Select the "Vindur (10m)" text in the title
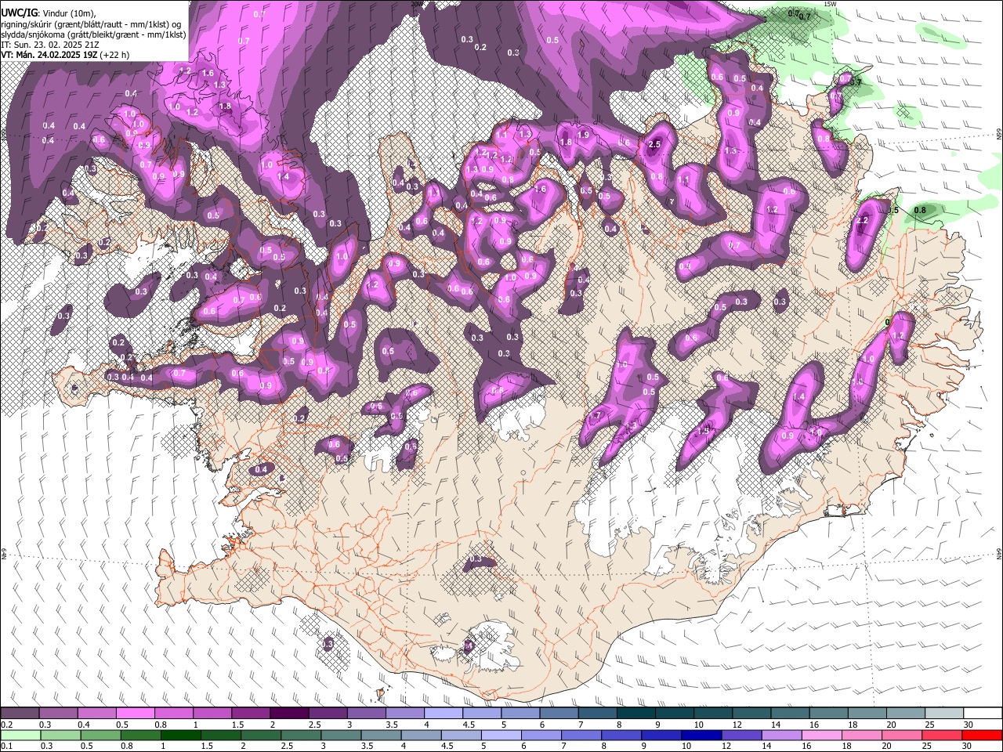1003x752 pixels. click(71, 14)
